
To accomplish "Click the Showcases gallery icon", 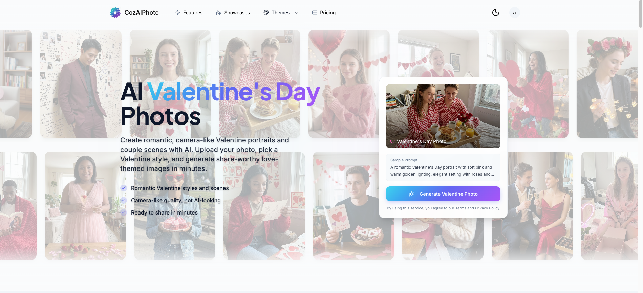I will point(219,13).
